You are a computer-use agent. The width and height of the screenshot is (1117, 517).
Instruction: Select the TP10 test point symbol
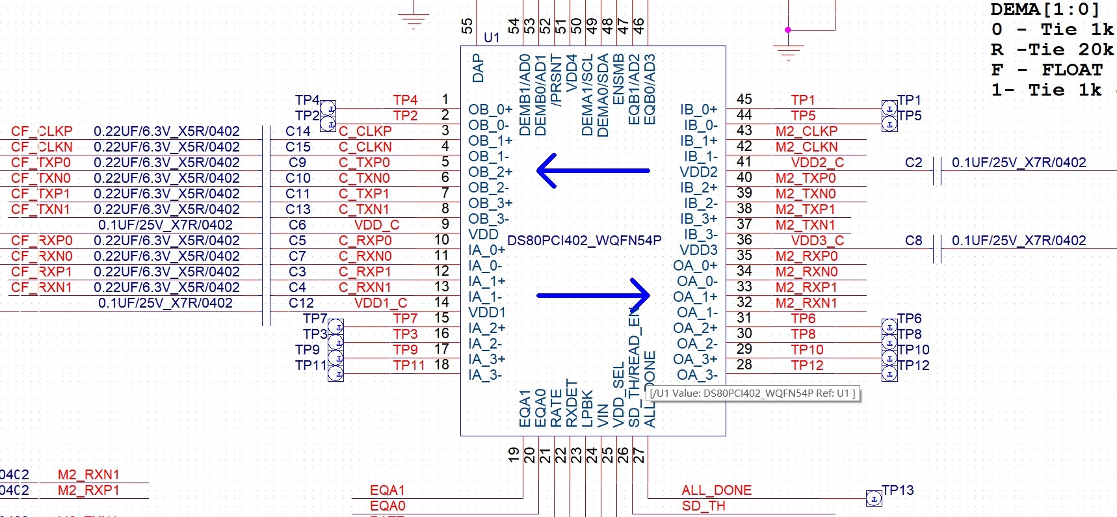(889, 358)
